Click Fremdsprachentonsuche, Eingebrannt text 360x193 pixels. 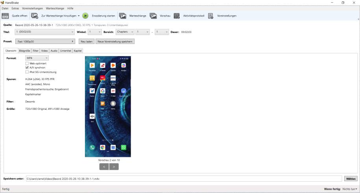point(47,89)
